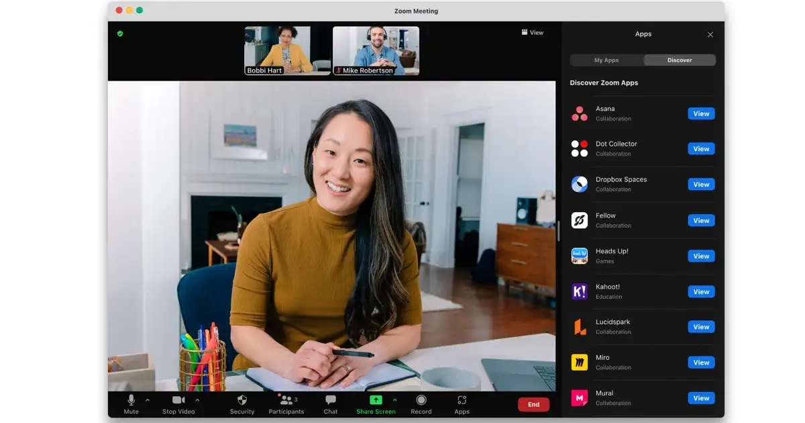
Task: Open the Participants panel
Action: coord(286,400)
